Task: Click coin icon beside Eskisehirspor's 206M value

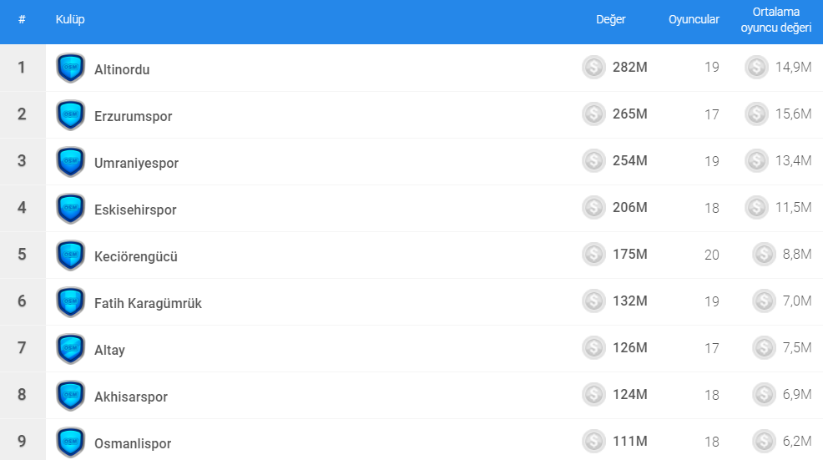Action: coord(593,208)
